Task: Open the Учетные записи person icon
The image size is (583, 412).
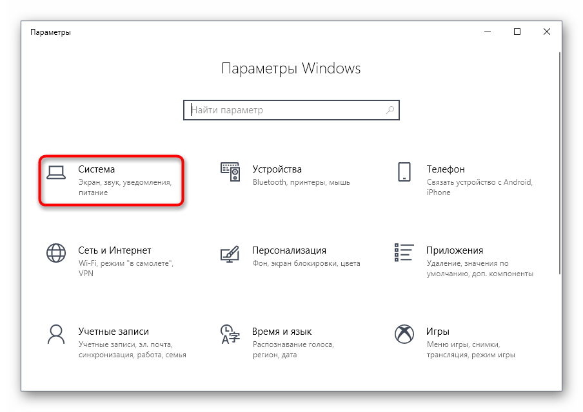Action: tap(56, 334)
